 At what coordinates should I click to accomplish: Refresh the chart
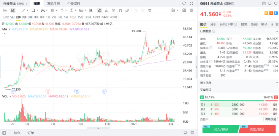(184, 3)
